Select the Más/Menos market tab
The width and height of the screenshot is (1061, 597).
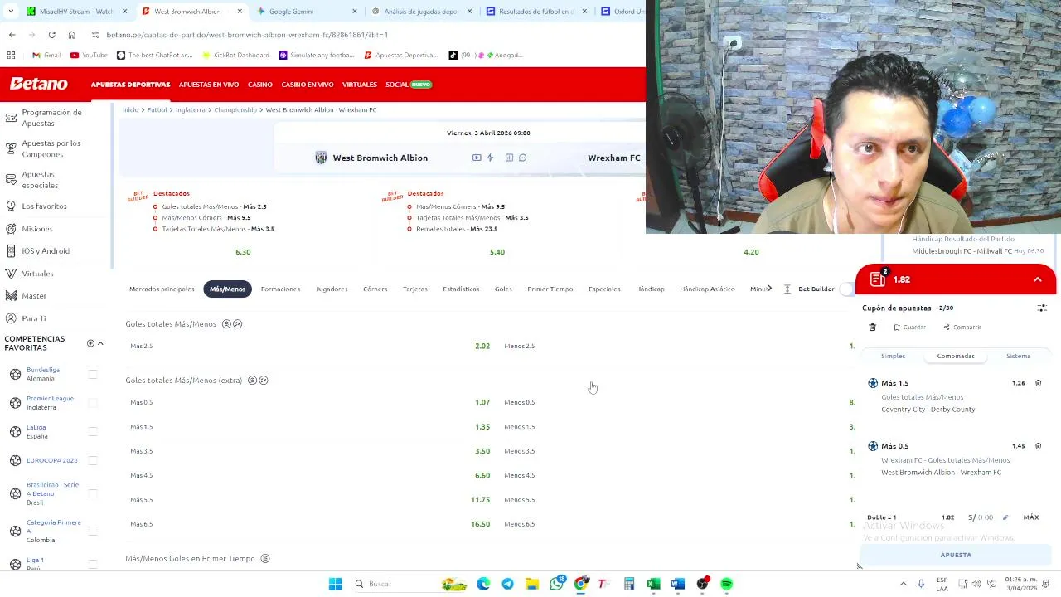point(227,289)
